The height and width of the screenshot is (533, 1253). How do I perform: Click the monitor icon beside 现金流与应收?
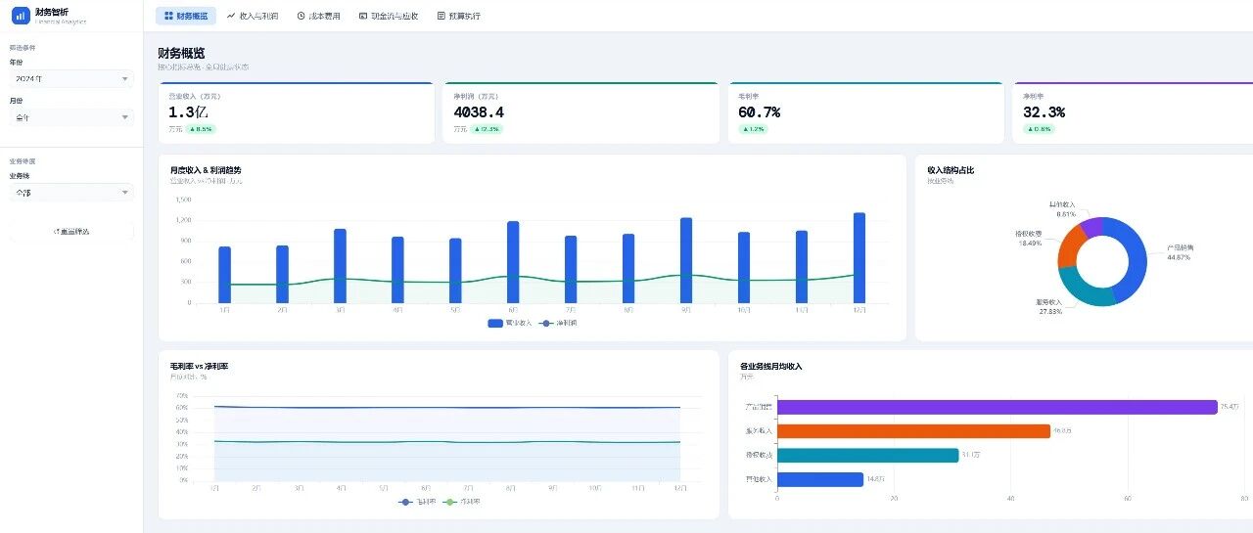pos(363,16)
